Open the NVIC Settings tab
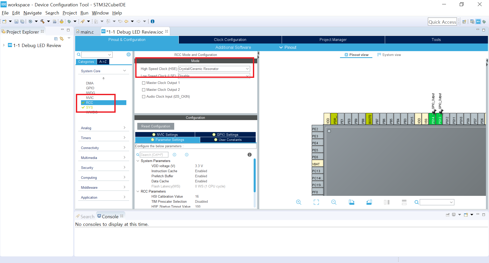 pos(165,135)
